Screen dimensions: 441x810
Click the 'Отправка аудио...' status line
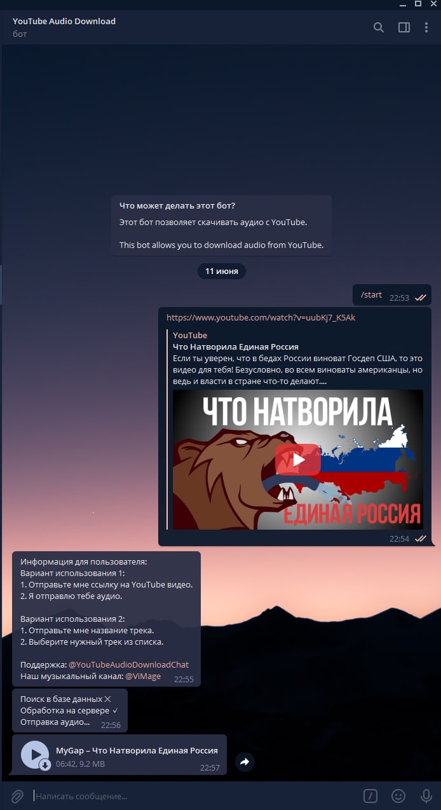55,722
